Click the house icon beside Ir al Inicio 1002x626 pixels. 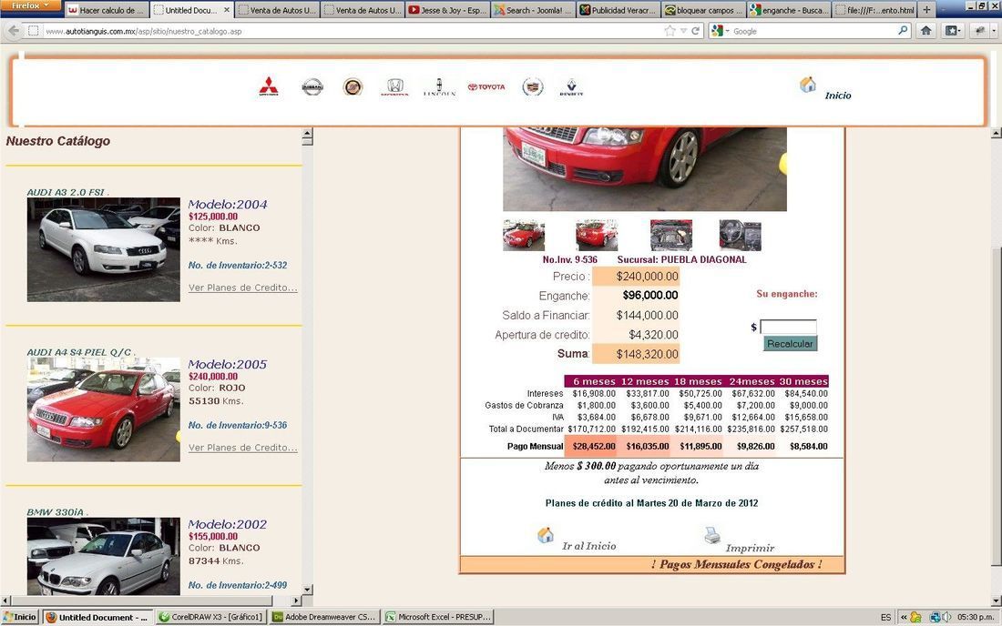545,535
